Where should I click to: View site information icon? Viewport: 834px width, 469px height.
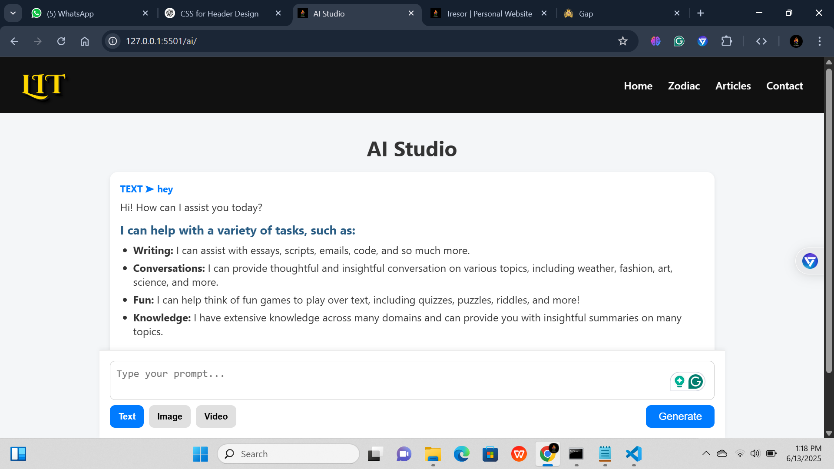(x=113, y=41)
